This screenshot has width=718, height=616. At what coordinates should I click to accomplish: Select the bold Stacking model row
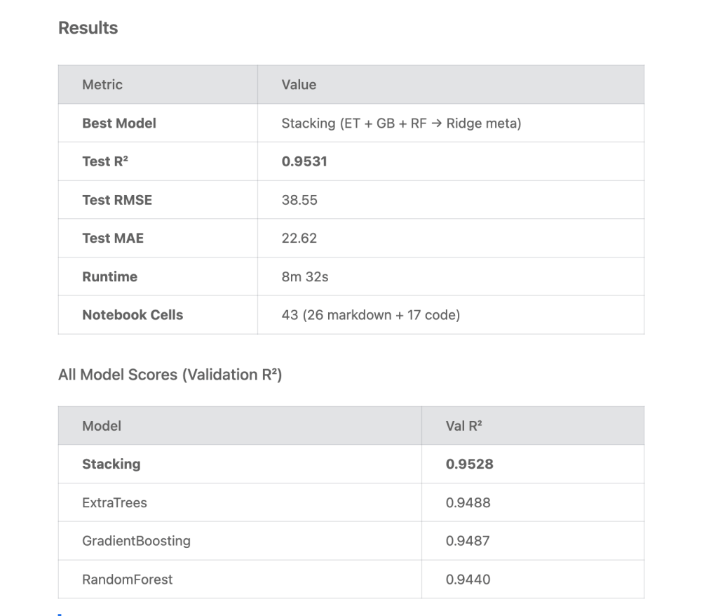111,464
